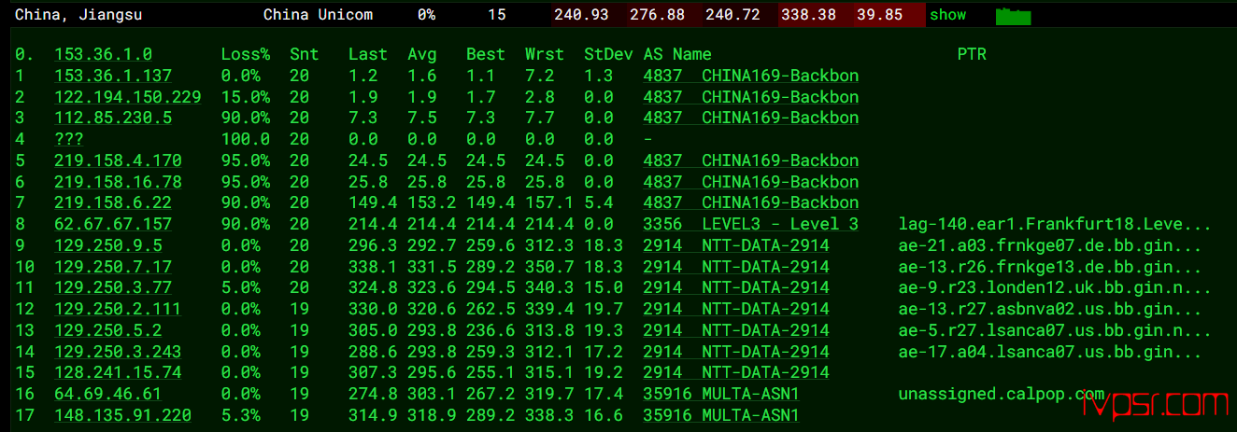
Task: Open 35916 MULTA-ASN1 link for 64.69.46.61
Action: tap(721, 394)
